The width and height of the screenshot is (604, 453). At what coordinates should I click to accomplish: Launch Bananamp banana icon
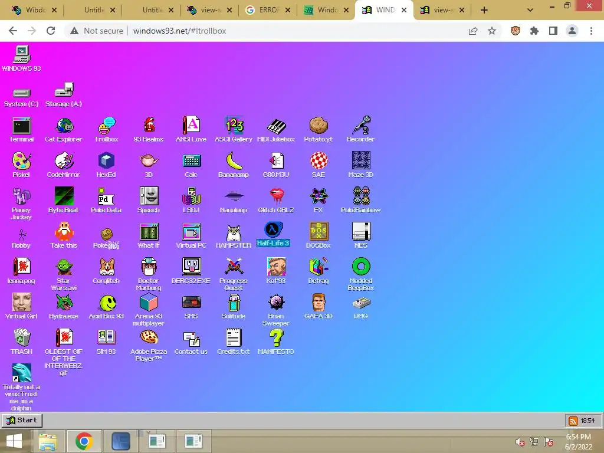234,165
